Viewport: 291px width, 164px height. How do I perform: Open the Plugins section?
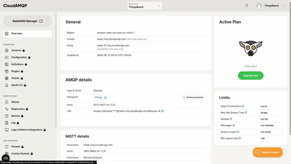click(x=15, y=71)
